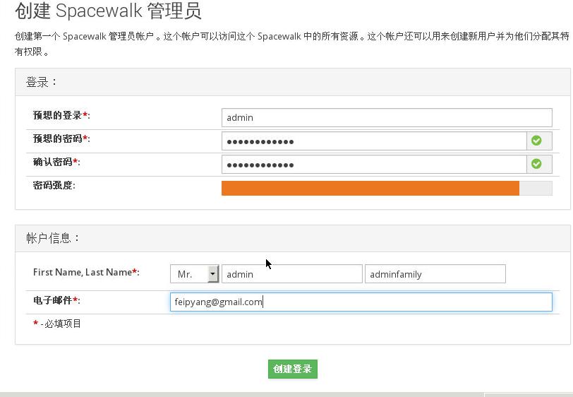Image resolution: width=573 pixels, height=397 pixels.
Task: Click the first name field containing admin
Action: click(292, 274)
